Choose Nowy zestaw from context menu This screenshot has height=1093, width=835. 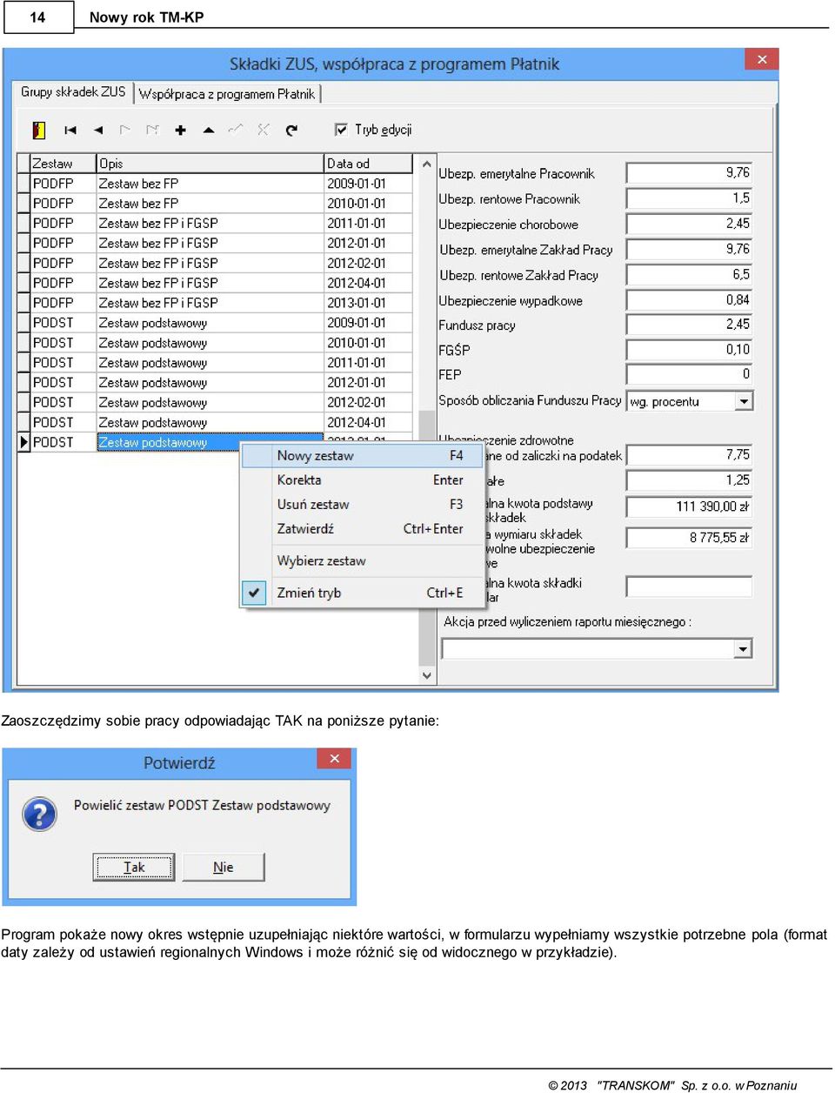click(362, 455)
